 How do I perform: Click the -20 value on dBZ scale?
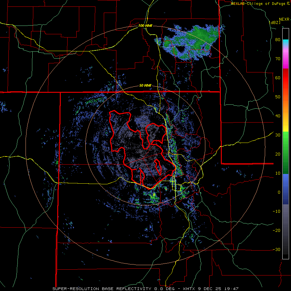tap(276, 230)
